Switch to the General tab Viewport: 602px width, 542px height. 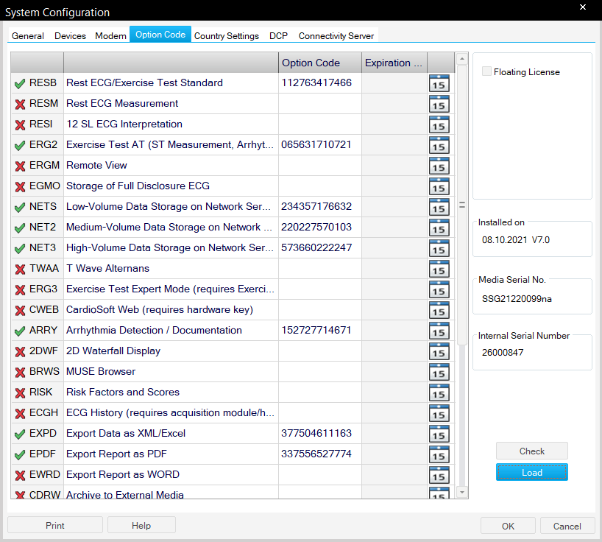[x=28, y=36]
